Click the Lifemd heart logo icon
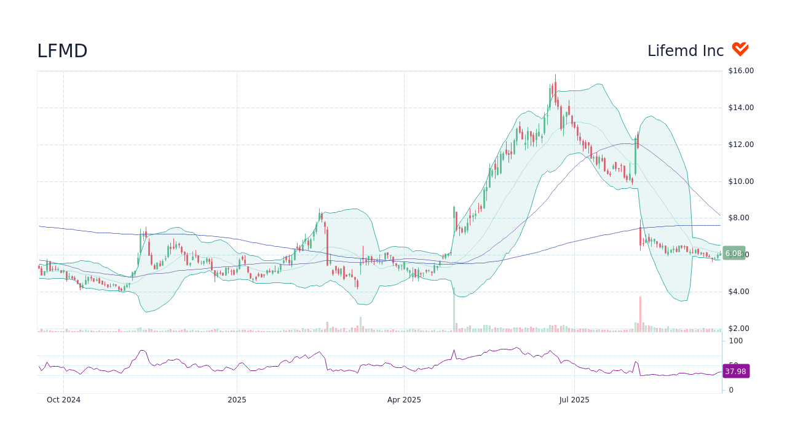This screenshot has width=787, height=443. click(x=740, y=49)
